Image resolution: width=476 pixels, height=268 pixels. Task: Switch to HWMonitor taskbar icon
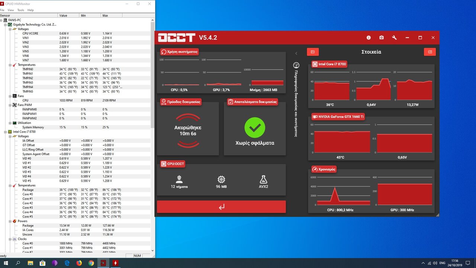116,263
